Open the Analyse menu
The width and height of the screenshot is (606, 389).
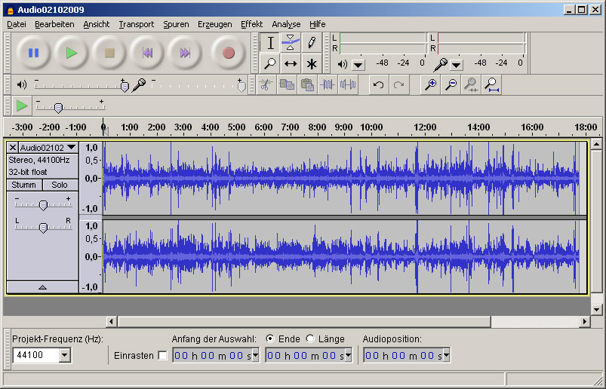click(286, 24)
